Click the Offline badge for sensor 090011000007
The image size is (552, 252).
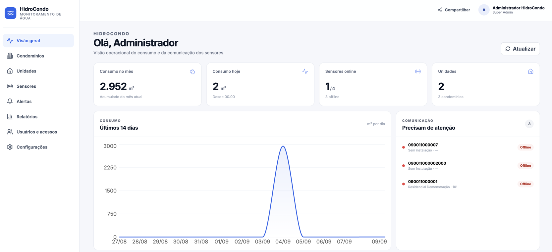click(525, 147)
